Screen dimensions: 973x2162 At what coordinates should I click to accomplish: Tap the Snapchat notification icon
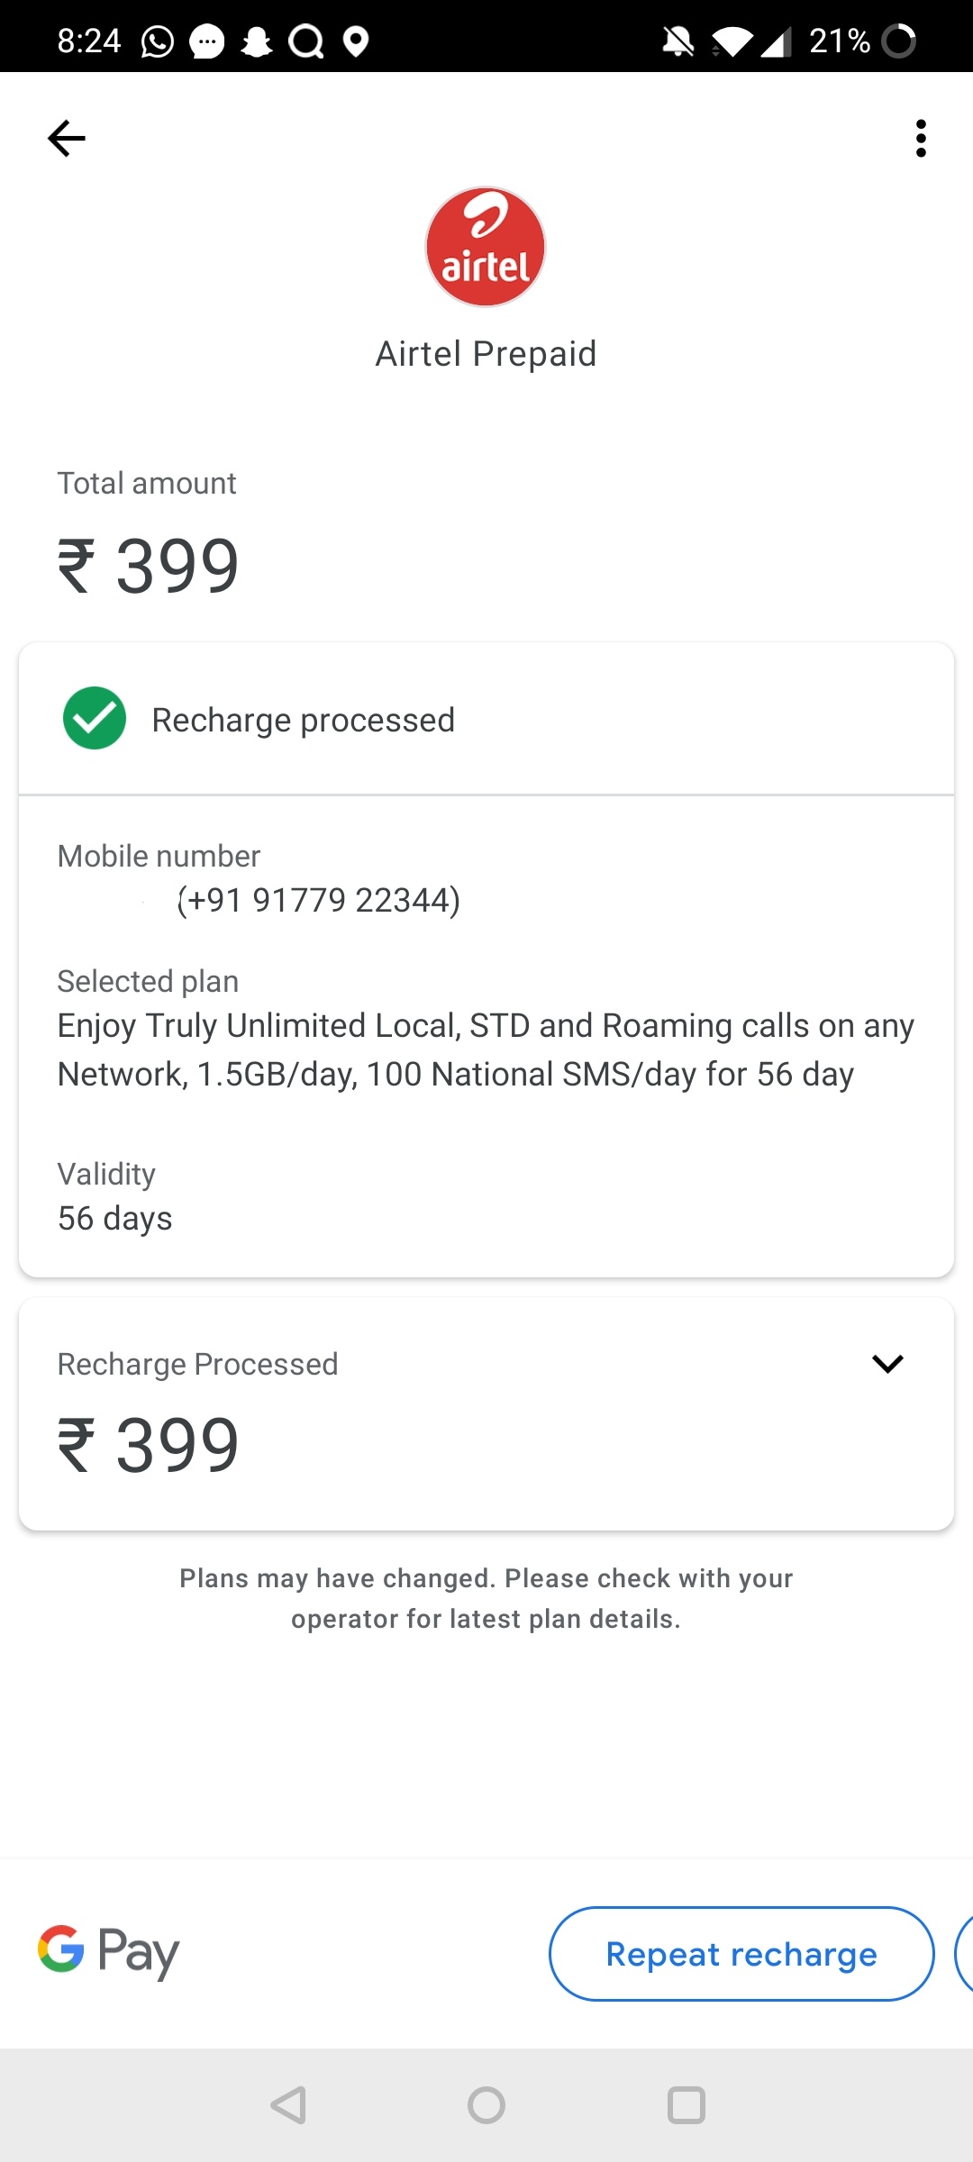[x=257, y=41]
